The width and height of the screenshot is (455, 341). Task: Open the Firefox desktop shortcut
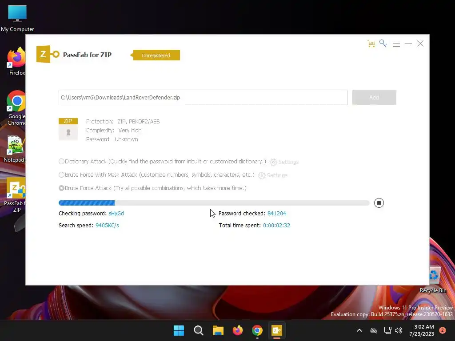(16, 61)
